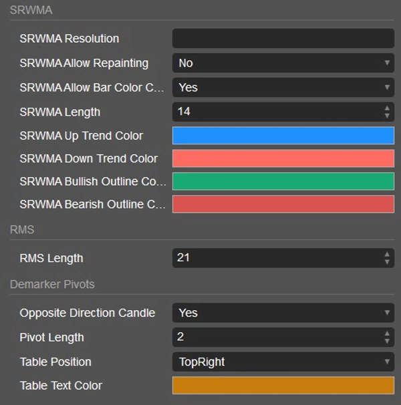
Task: Decrease RMS Length with down arrow
Action: (x=387, y=262)
